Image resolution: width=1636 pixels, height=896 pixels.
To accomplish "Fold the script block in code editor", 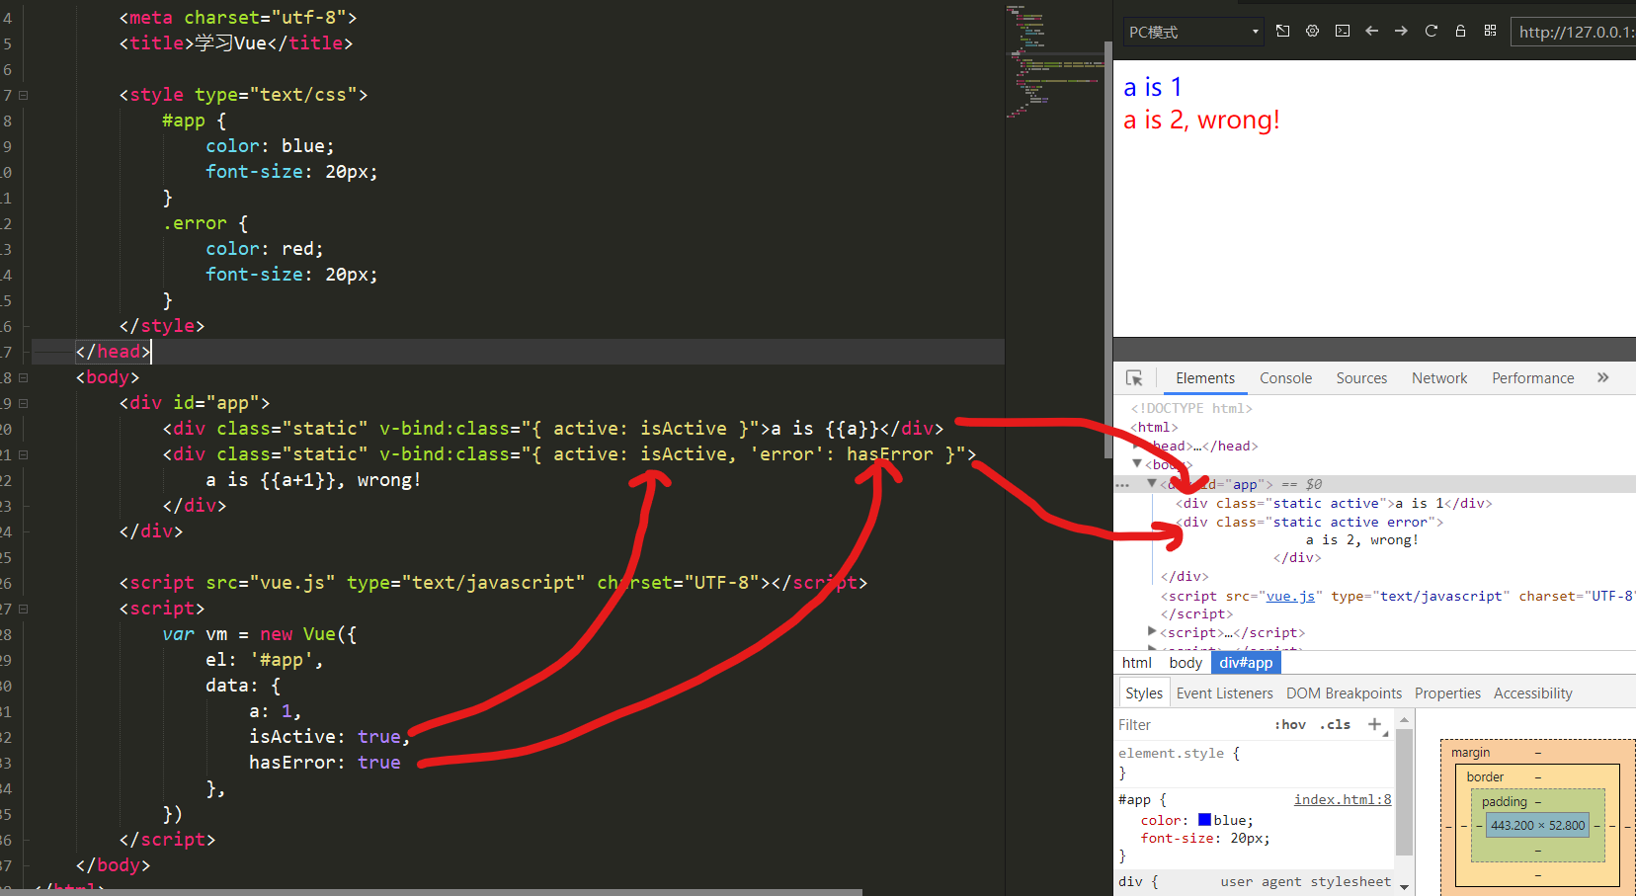I will pos(23,610).
